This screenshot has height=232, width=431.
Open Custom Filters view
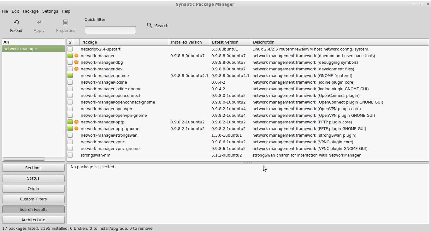tap(33, 199)
